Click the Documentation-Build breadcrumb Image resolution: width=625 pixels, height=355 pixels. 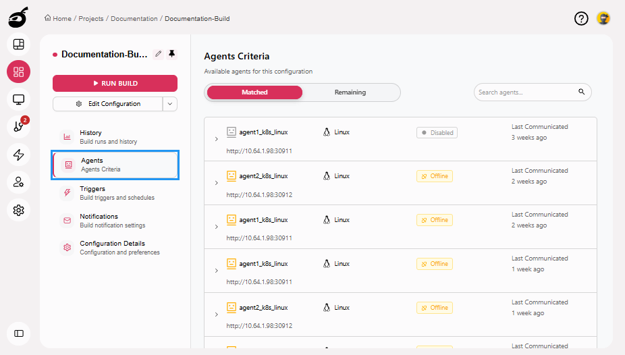tap(197, 18)
